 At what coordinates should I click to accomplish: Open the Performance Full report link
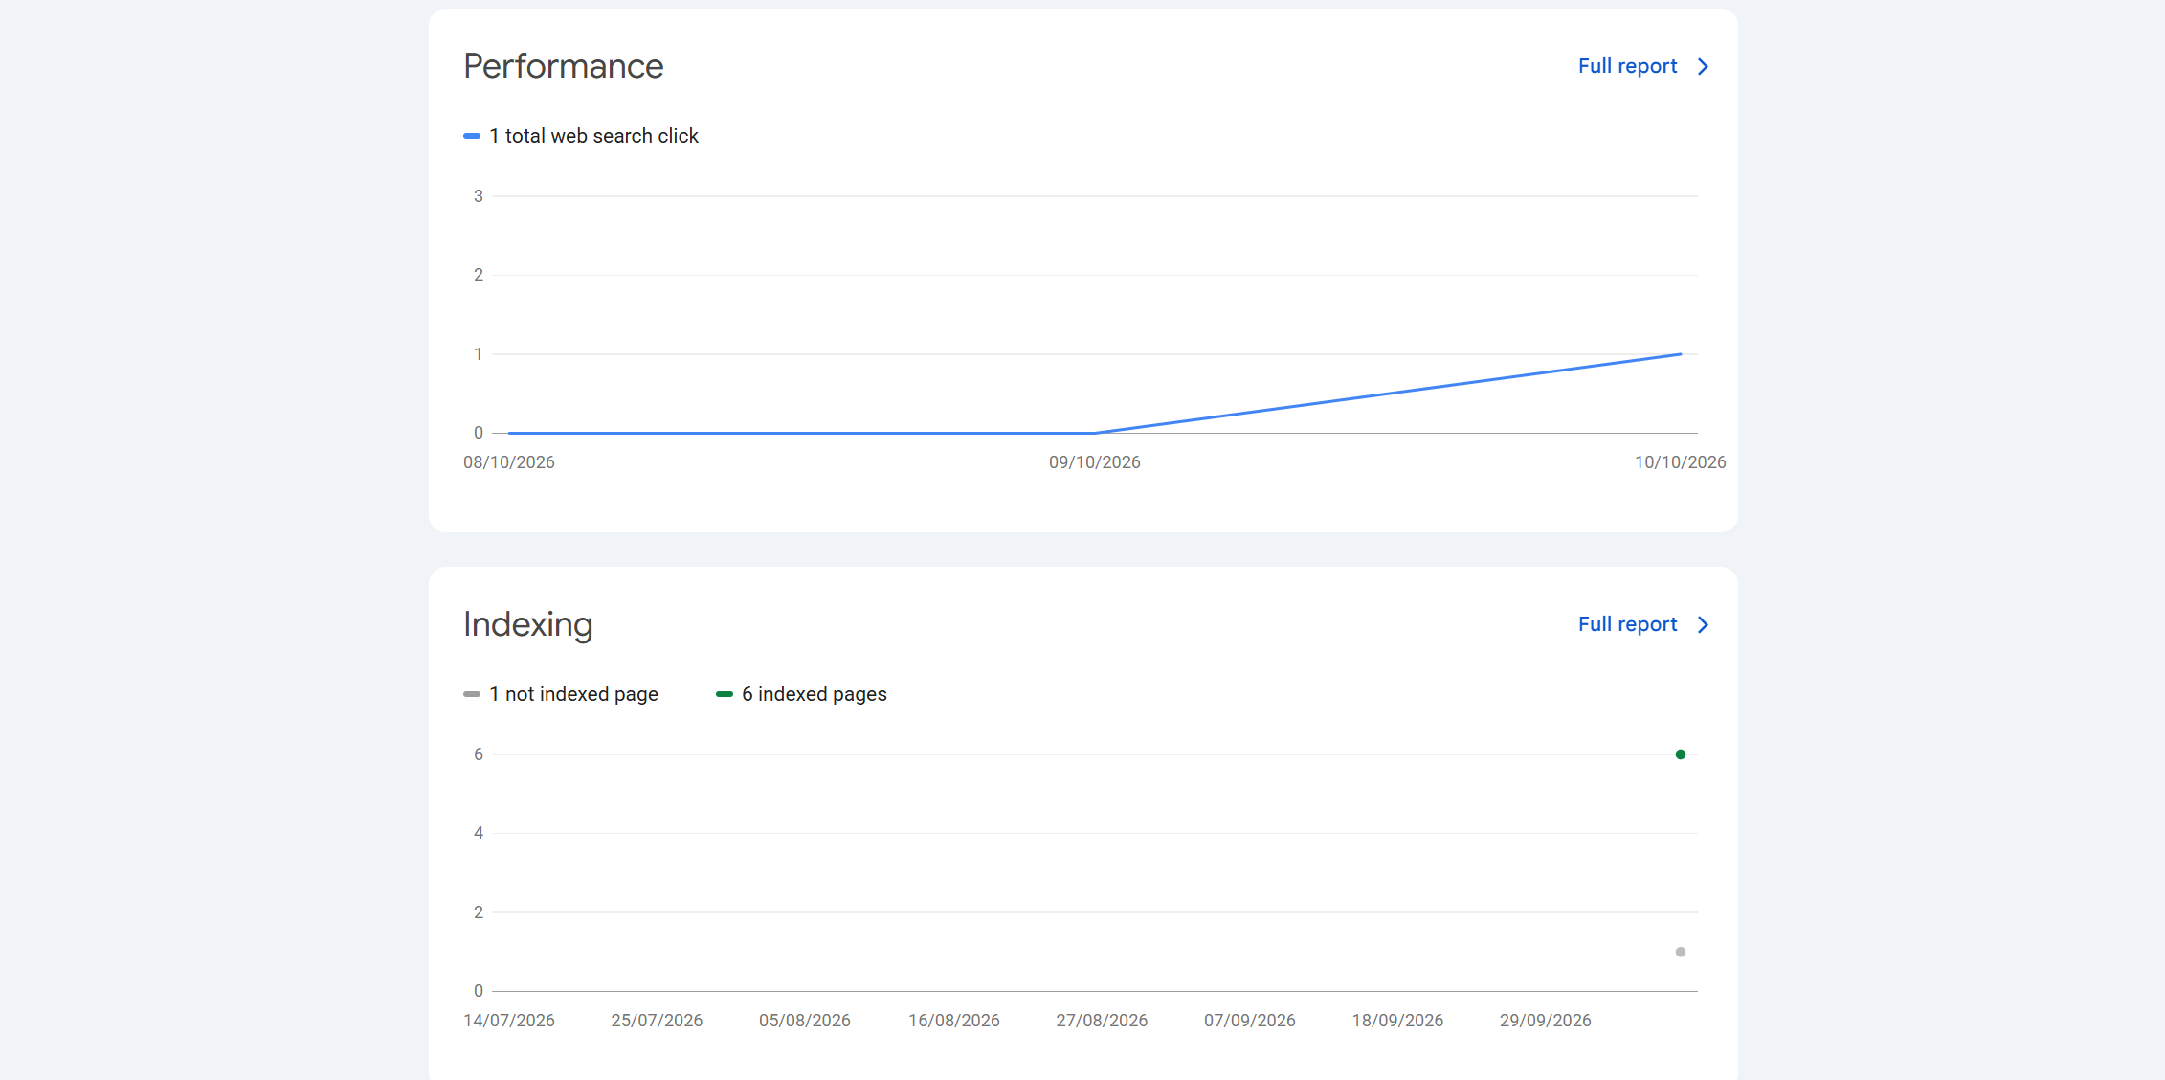pyautogui.click(x=1627, y=66)
